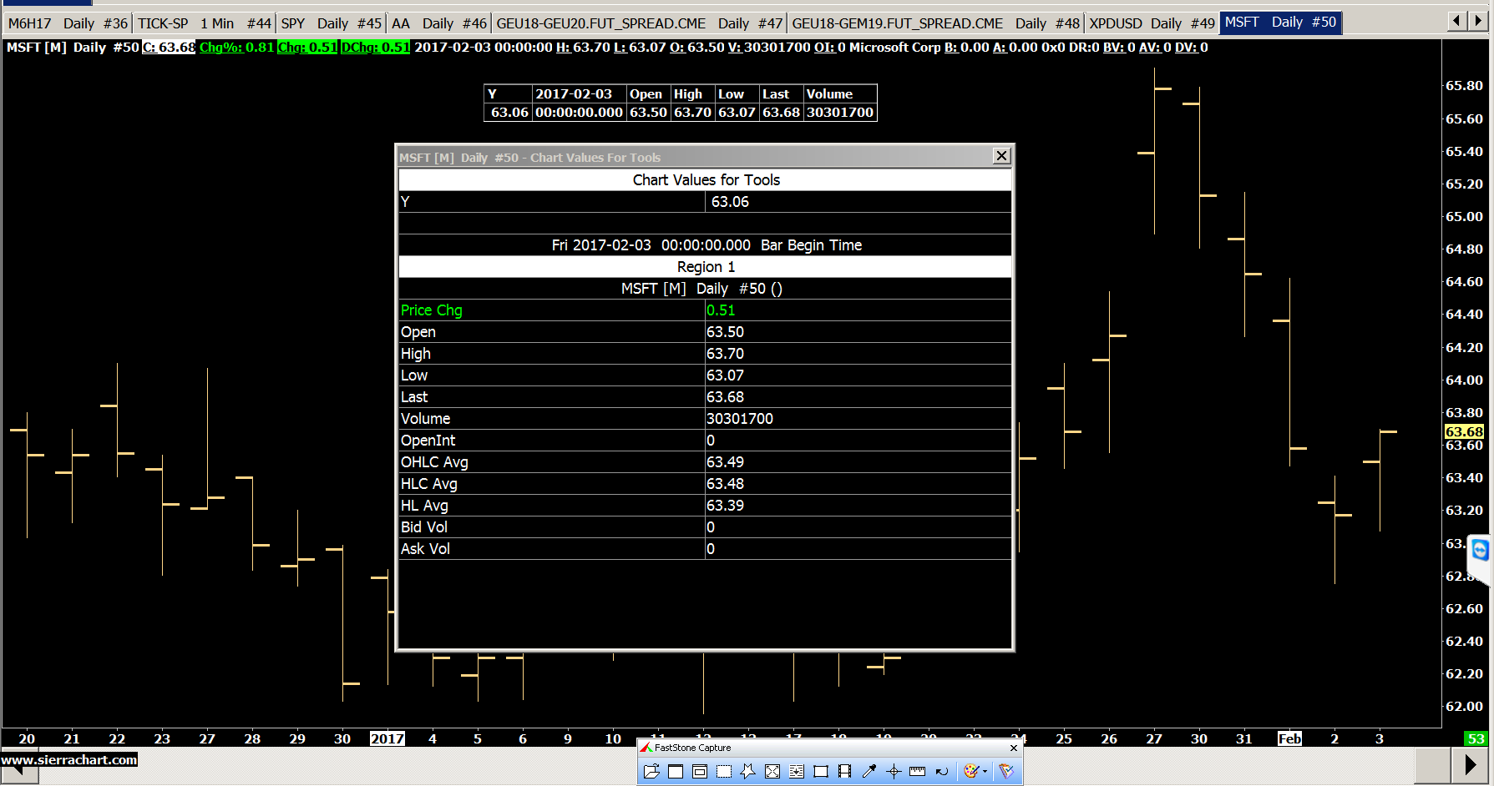
Task: Open file in FastStone Capture editor
Action: pyautogui.click(x=651, y=771)
